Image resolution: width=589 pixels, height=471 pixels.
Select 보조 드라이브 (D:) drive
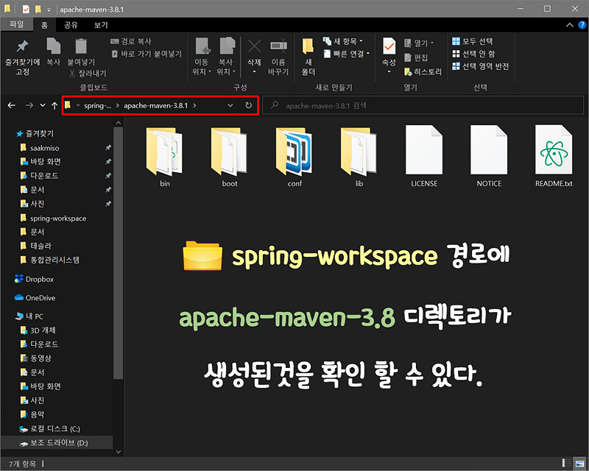point(57,442)
